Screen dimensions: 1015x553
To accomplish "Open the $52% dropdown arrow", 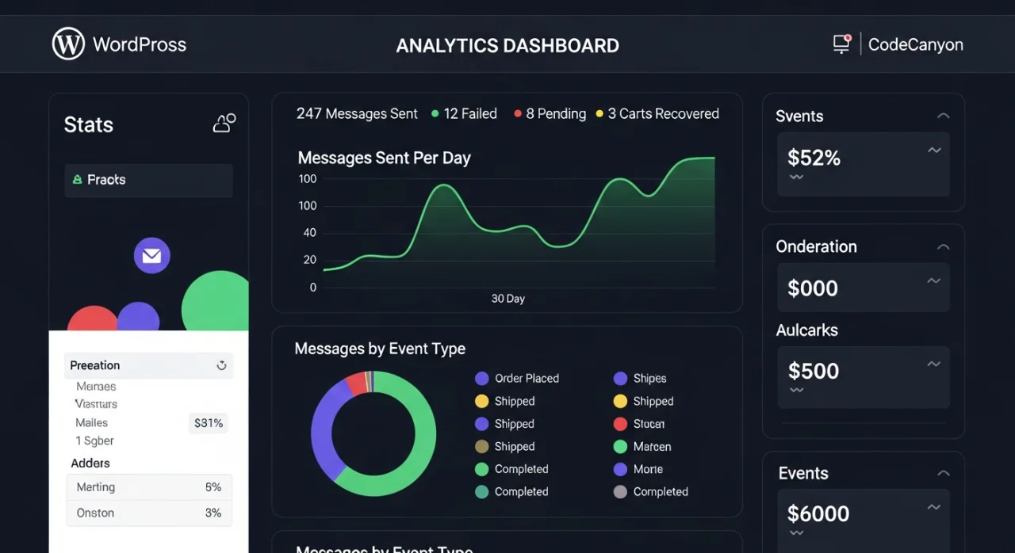I will coord(934,150).
